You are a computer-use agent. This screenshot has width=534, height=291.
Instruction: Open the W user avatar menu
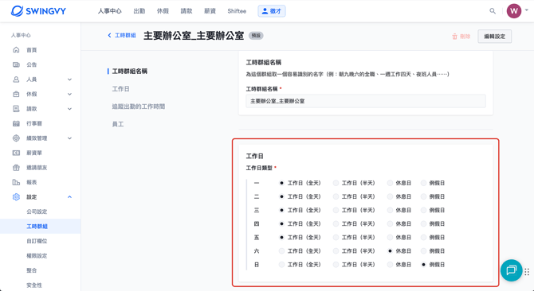pos(514,11)
